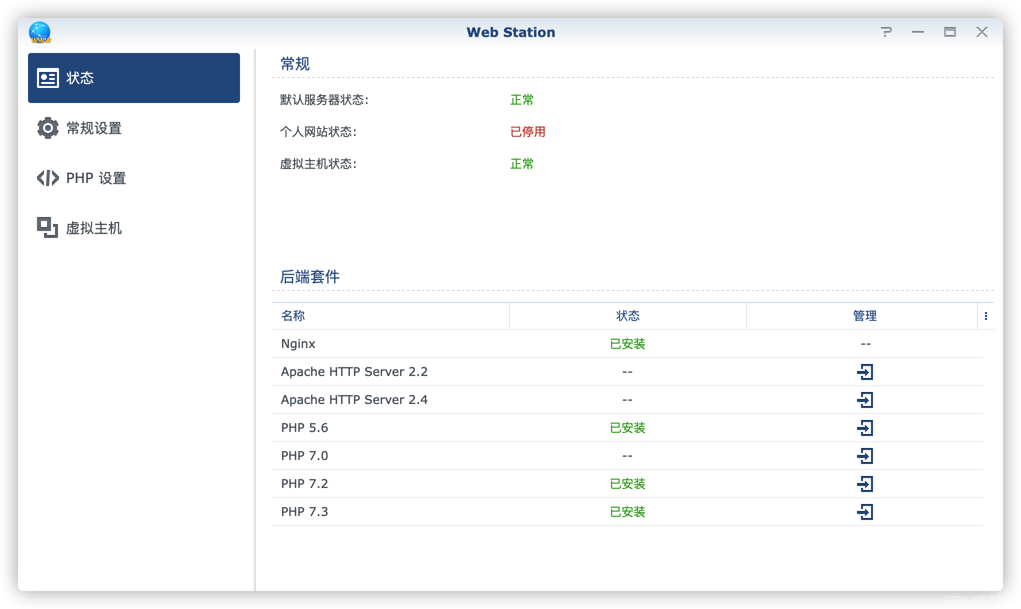
Task: Click the 虚拟主机状态 label
Action: tap(318, 164)
